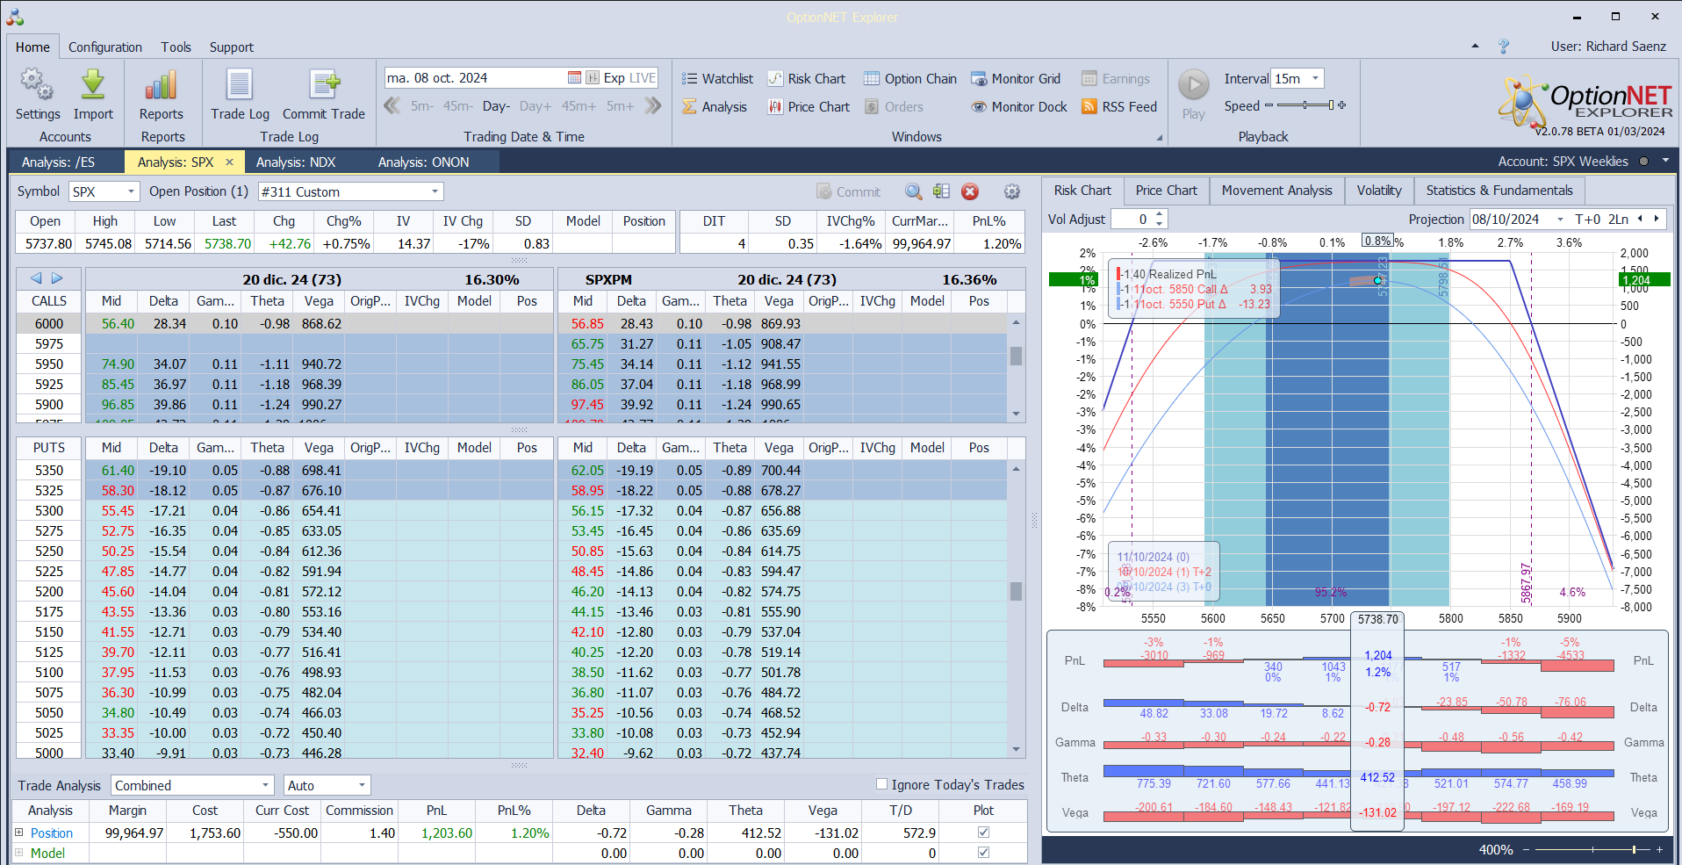Open the Settings gear icon

click(37, 85)
